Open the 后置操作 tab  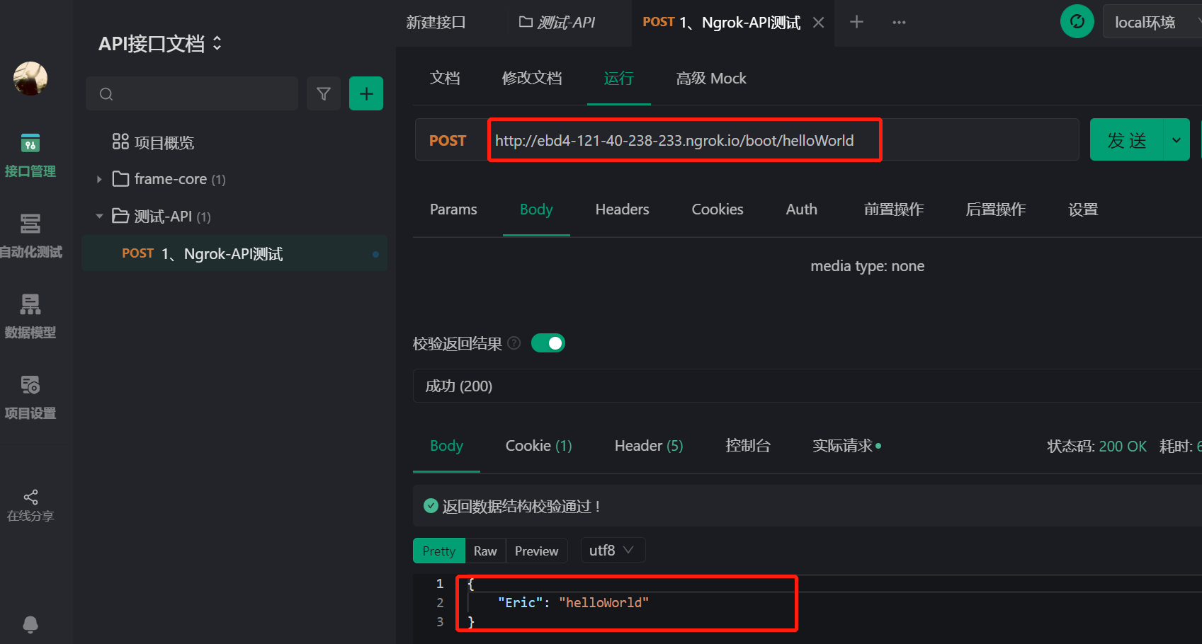996,209
